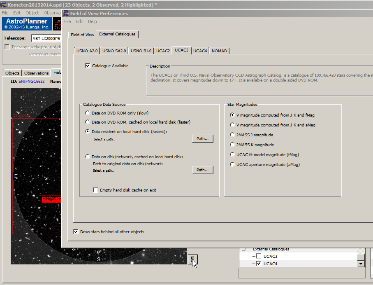The width and height of the screenshot is (373, 285).
Task: Select DVD-ROM cached on local hard disk option
Action: pos(88,122)
